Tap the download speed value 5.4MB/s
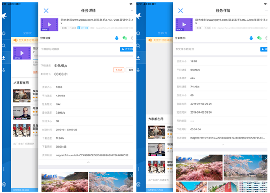Screen dimensions: 270x193 (61, 66)
